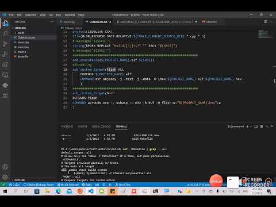Open the Go menu

coord(51,15)
